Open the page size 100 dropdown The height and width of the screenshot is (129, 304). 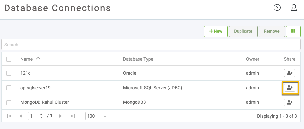point(96,116)
